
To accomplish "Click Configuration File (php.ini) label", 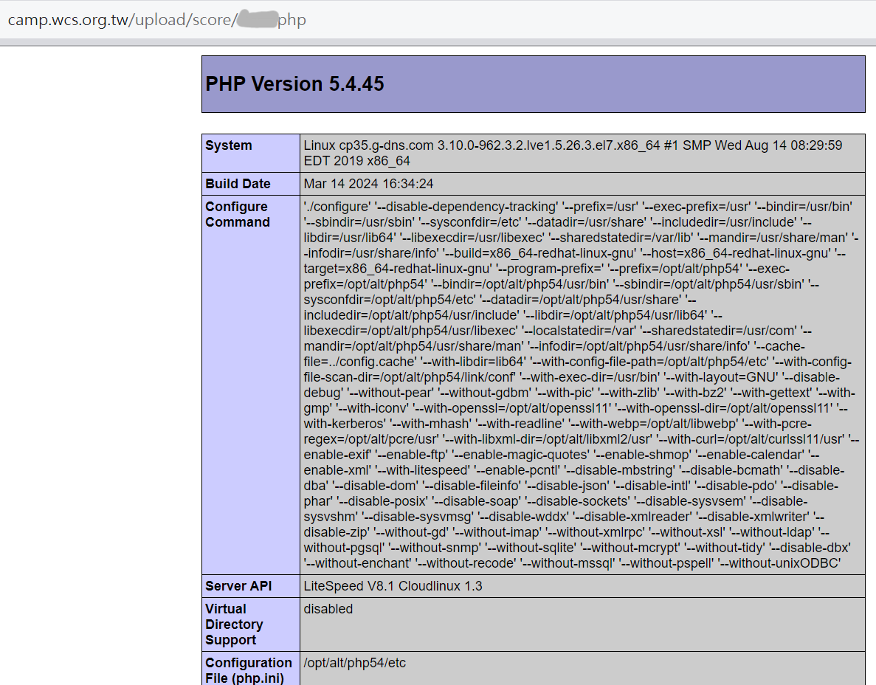I will [248, 670].
